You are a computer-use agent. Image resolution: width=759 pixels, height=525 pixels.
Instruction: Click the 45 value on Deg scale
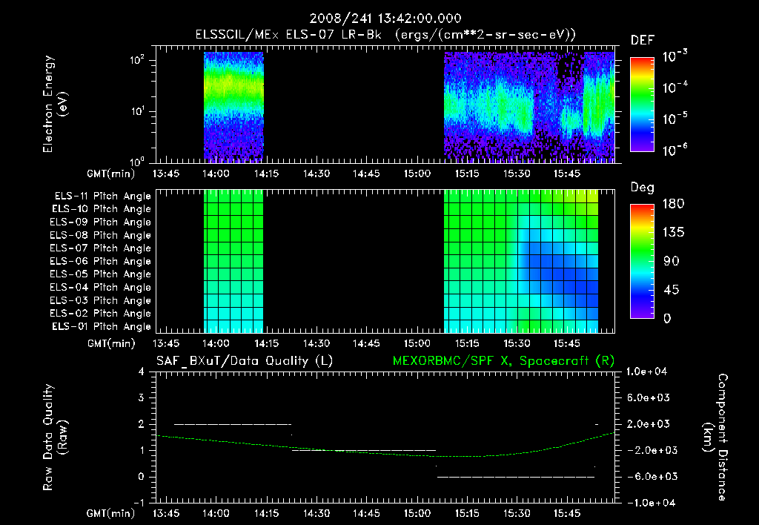tap(670, 290)
